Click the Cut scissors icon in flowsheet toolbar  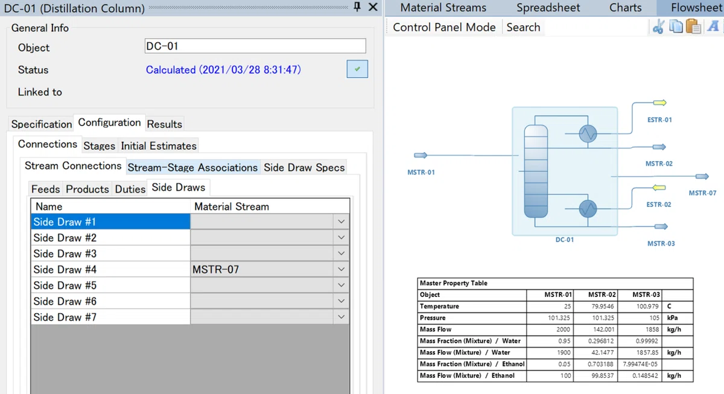click(x=658, y=27)
